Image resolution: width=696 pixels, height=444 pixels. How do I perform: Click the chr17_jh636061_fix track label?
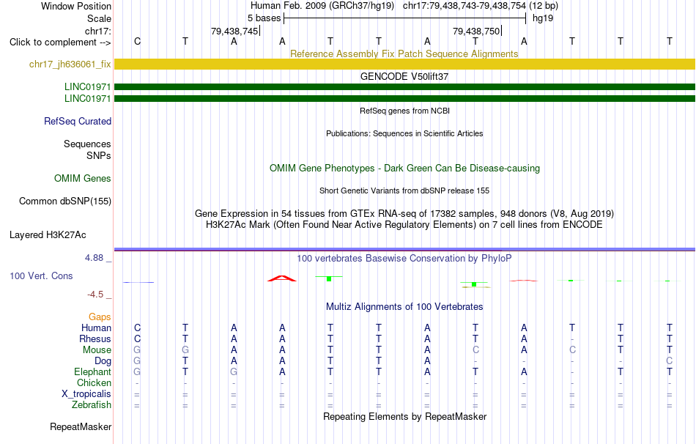tap(70, 64)
